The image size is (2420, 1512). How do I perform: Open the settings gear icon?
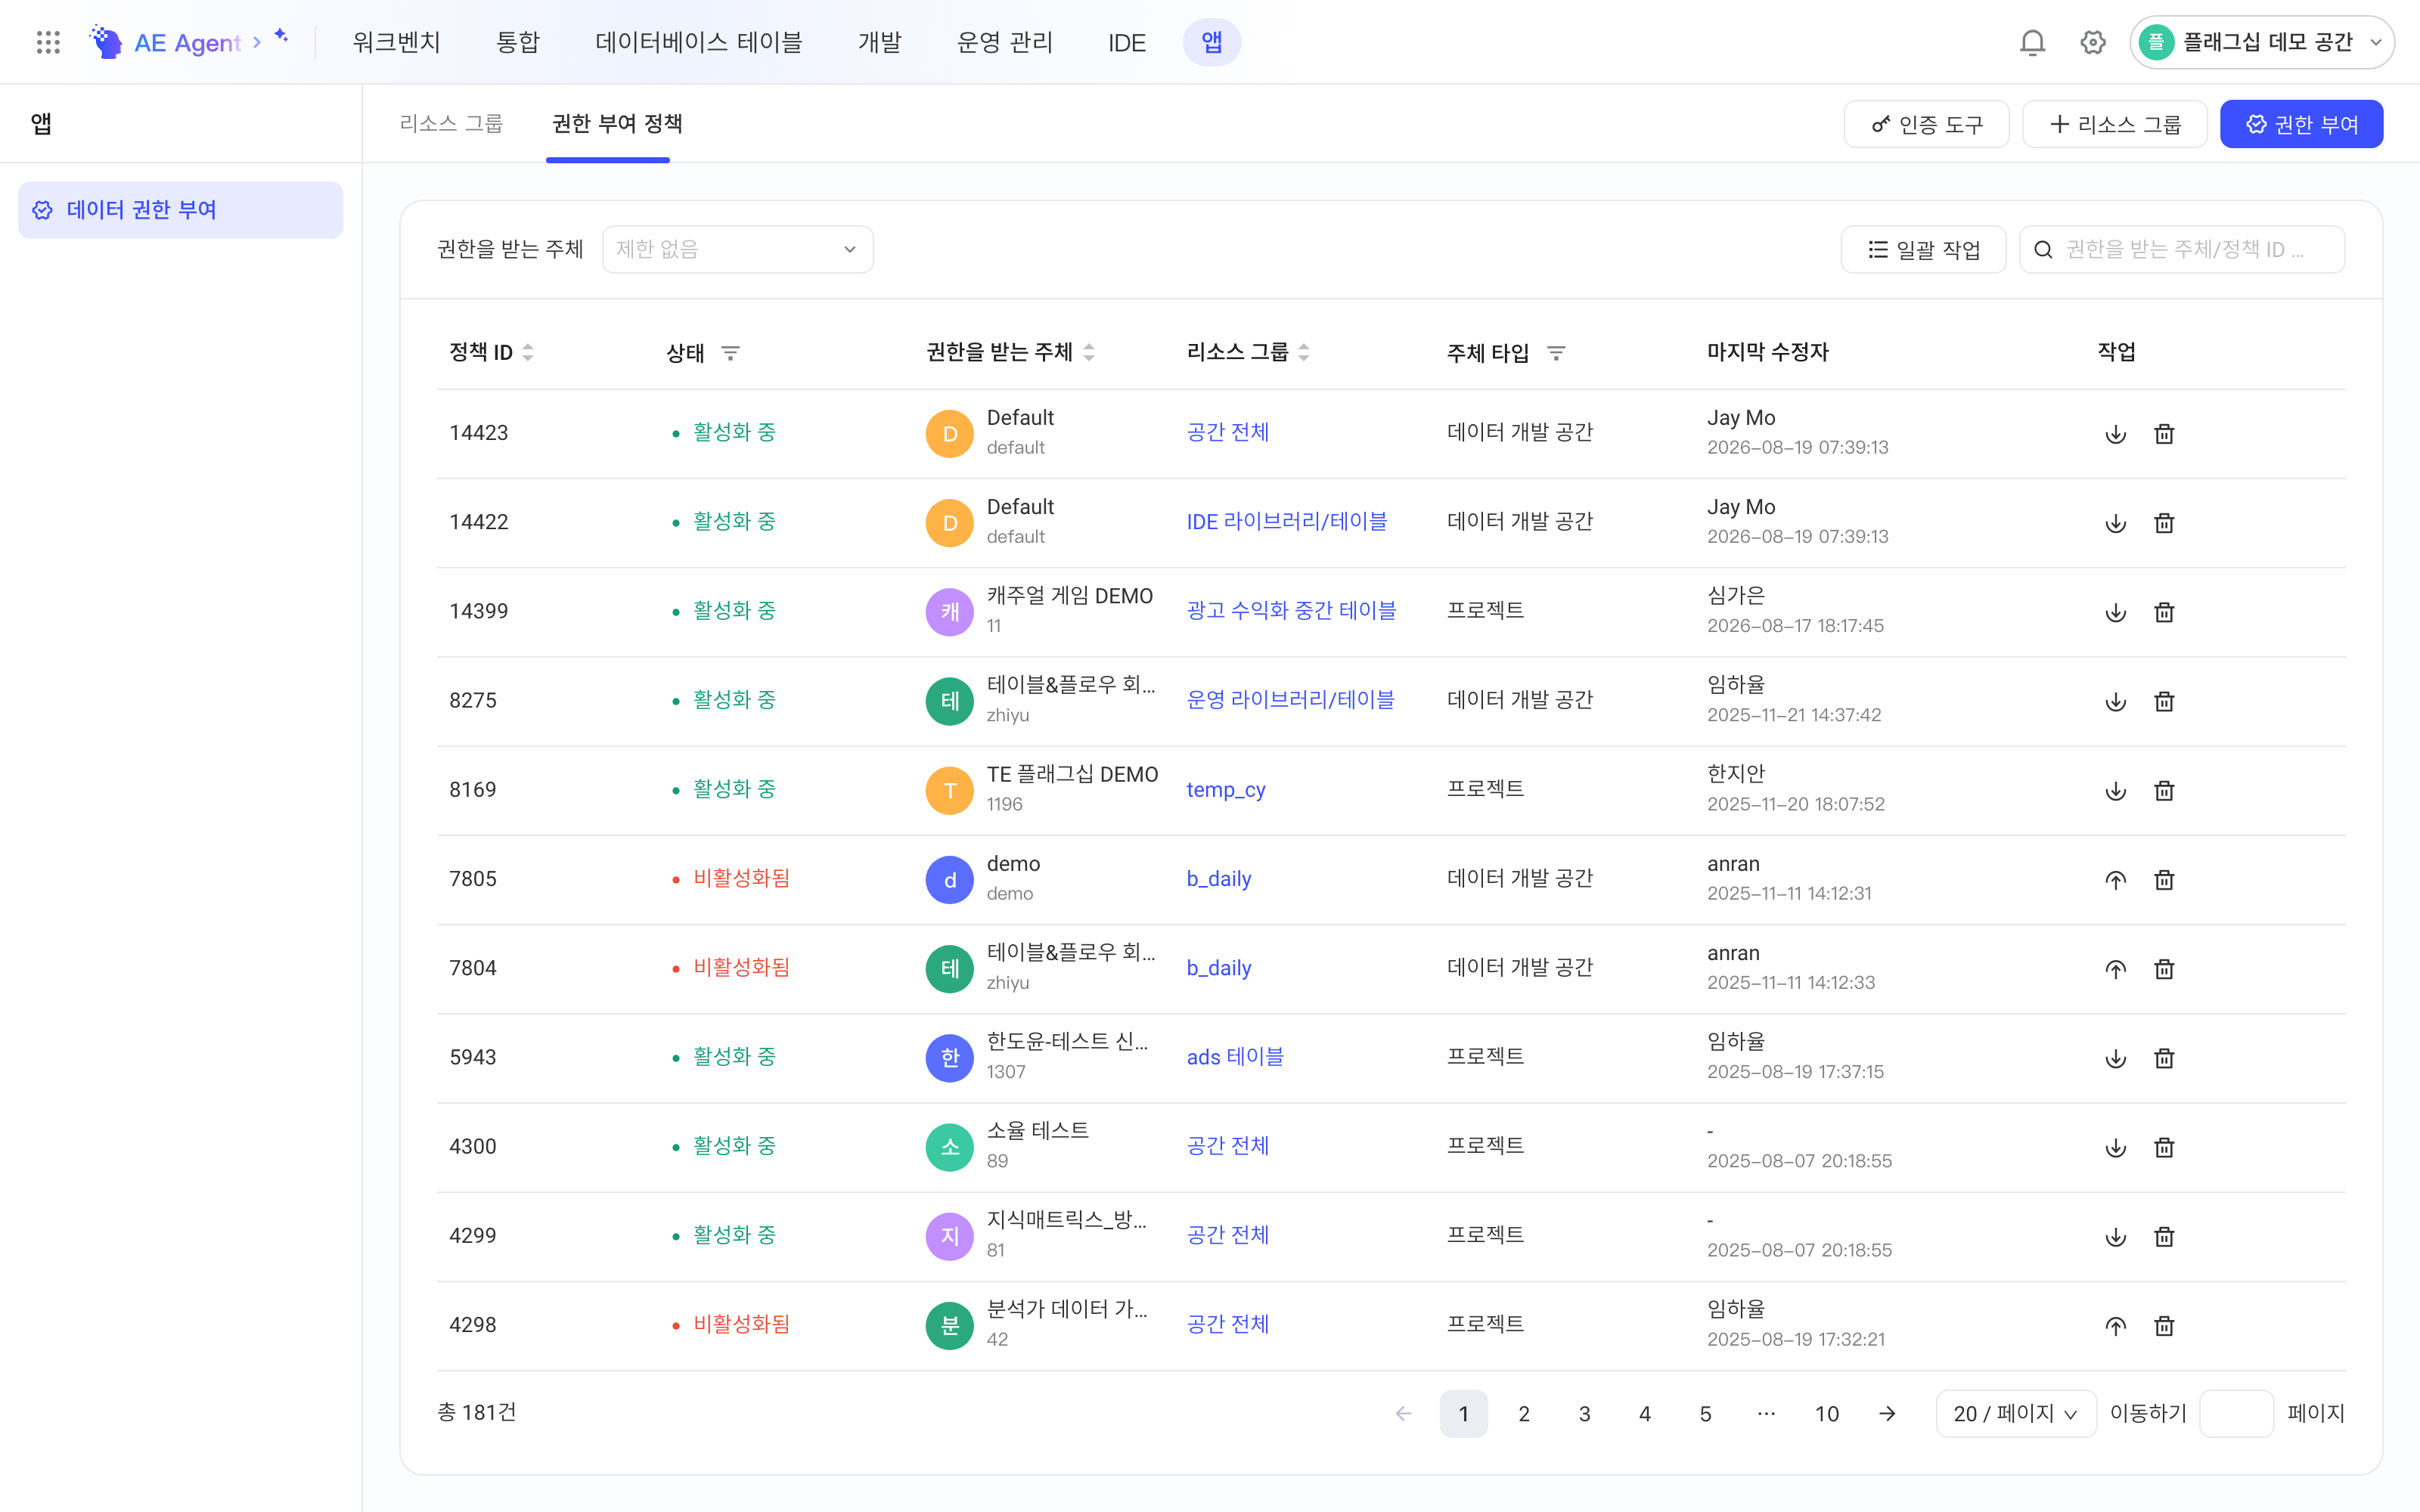tap(2093, 42)
